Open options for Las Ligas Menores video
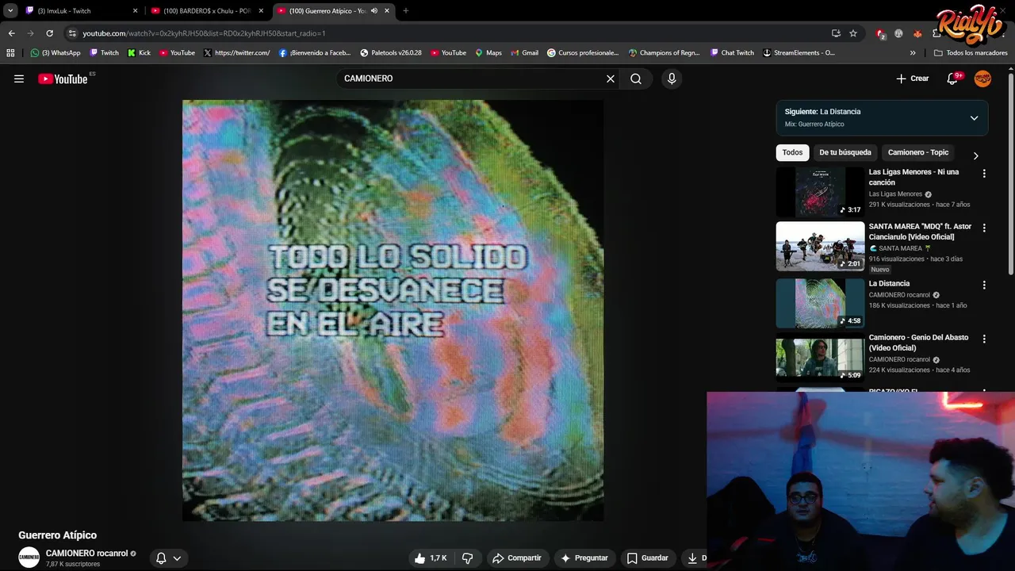 (x=984, y=174)
